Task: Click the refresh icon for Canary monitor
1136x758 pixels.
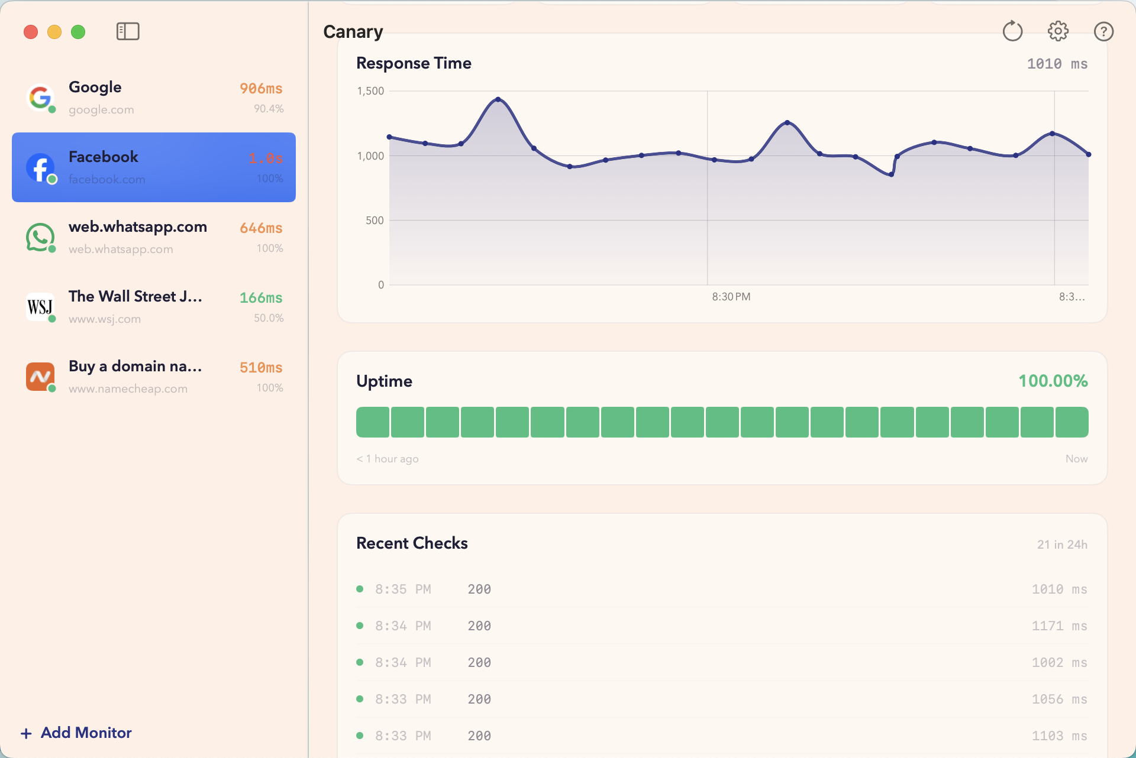Action: pos(1012,31)
